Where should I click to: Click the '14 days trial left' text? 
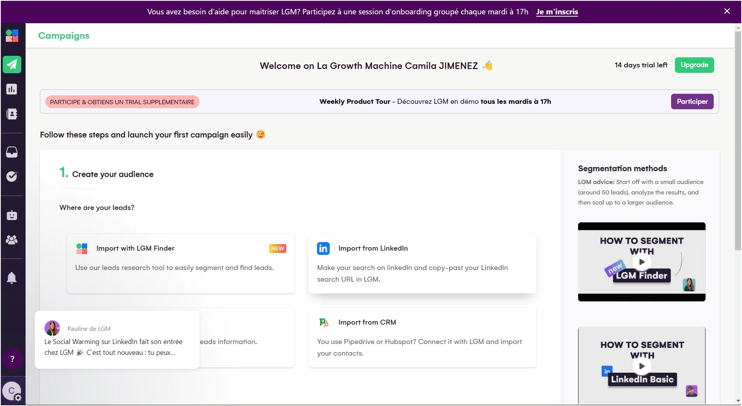tap(641, 65)
